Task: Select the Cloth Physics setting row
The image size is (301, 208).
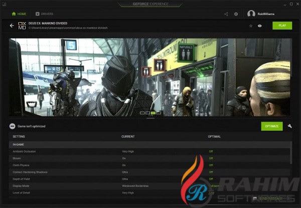Action: point(150,165)
